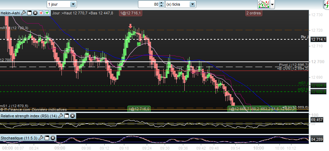Click the 09:00 time axis label
The width and height of the screenshot is (329, 151).
pyautogui.click(x=60, y=147)
